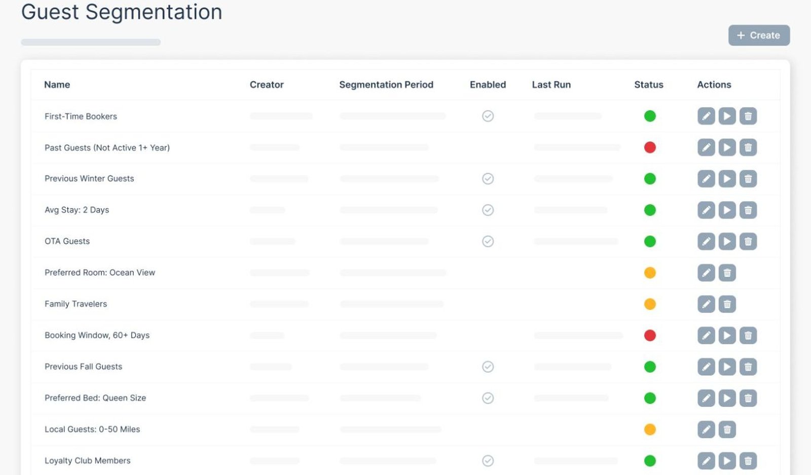This screenshot has height=475, width=811.
Task: Run the Avg Stay: 2 Days segment
Action: [727, 210]
